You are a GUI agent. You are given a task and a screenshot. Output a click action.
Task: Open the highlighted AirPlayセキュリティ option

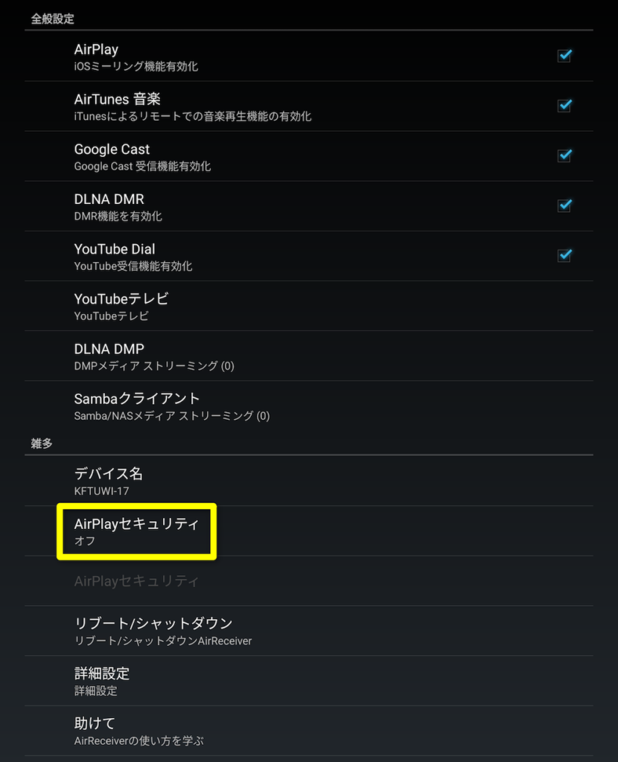pyautogui.click(x=137, y=531)
